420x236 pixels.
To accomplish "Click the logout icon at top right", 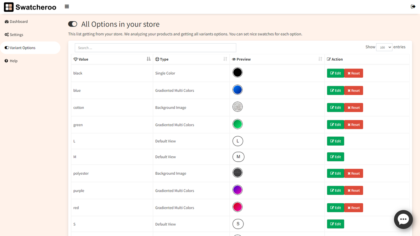I will (x=413, y=6).
